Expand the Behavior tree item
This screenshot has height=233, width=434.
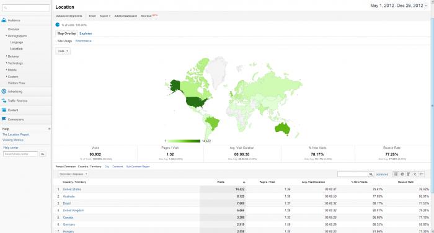pos(13,56)
